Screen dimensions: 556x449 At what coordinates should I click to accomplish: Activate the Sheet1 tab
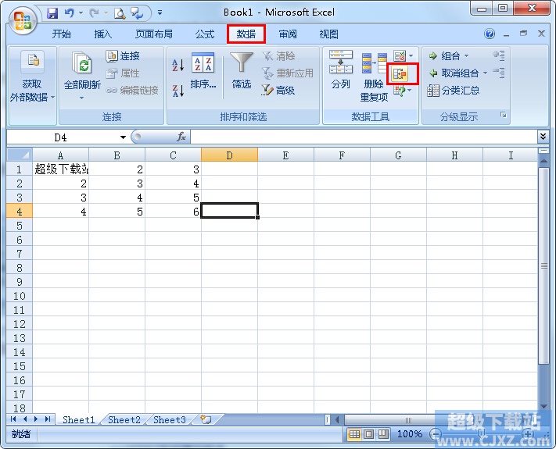point(79,419)
